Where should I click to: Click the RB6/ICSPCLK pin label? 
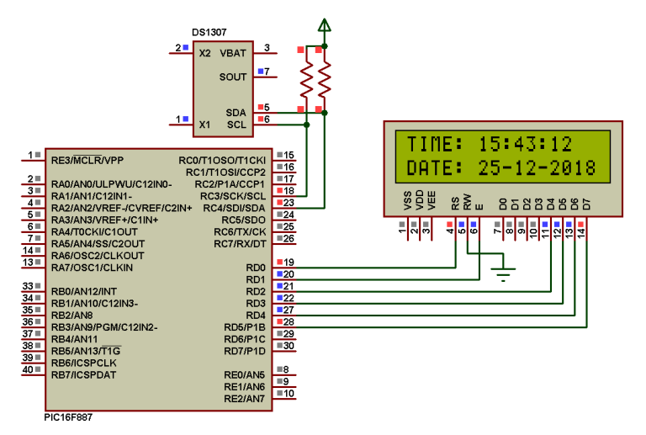[83, 363]
